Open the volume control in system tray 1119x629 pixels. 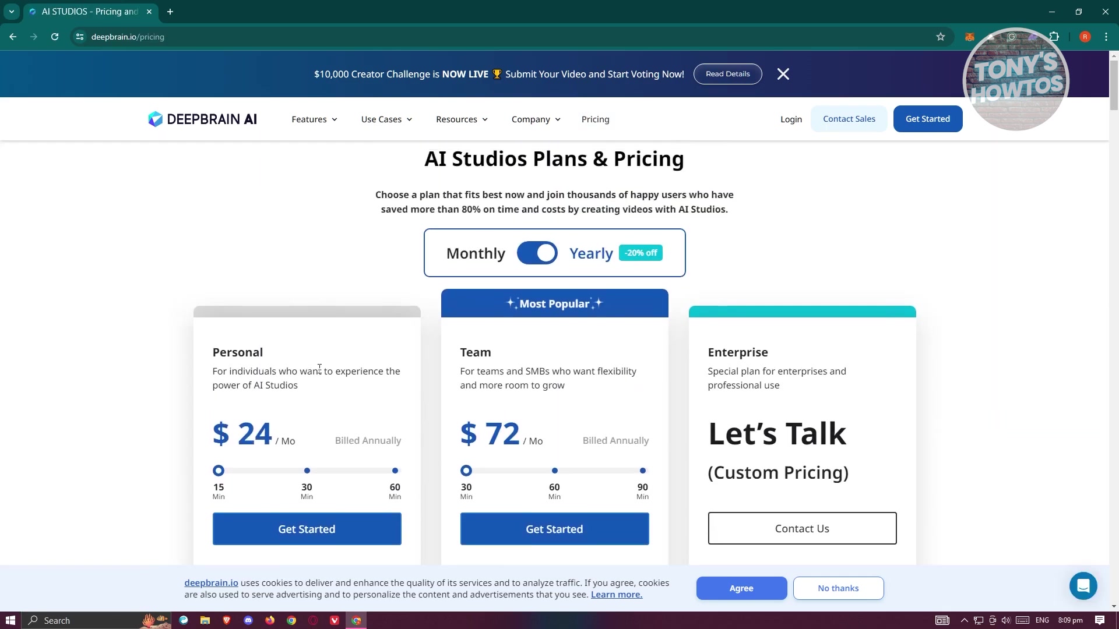click(x=1006, y=620)
